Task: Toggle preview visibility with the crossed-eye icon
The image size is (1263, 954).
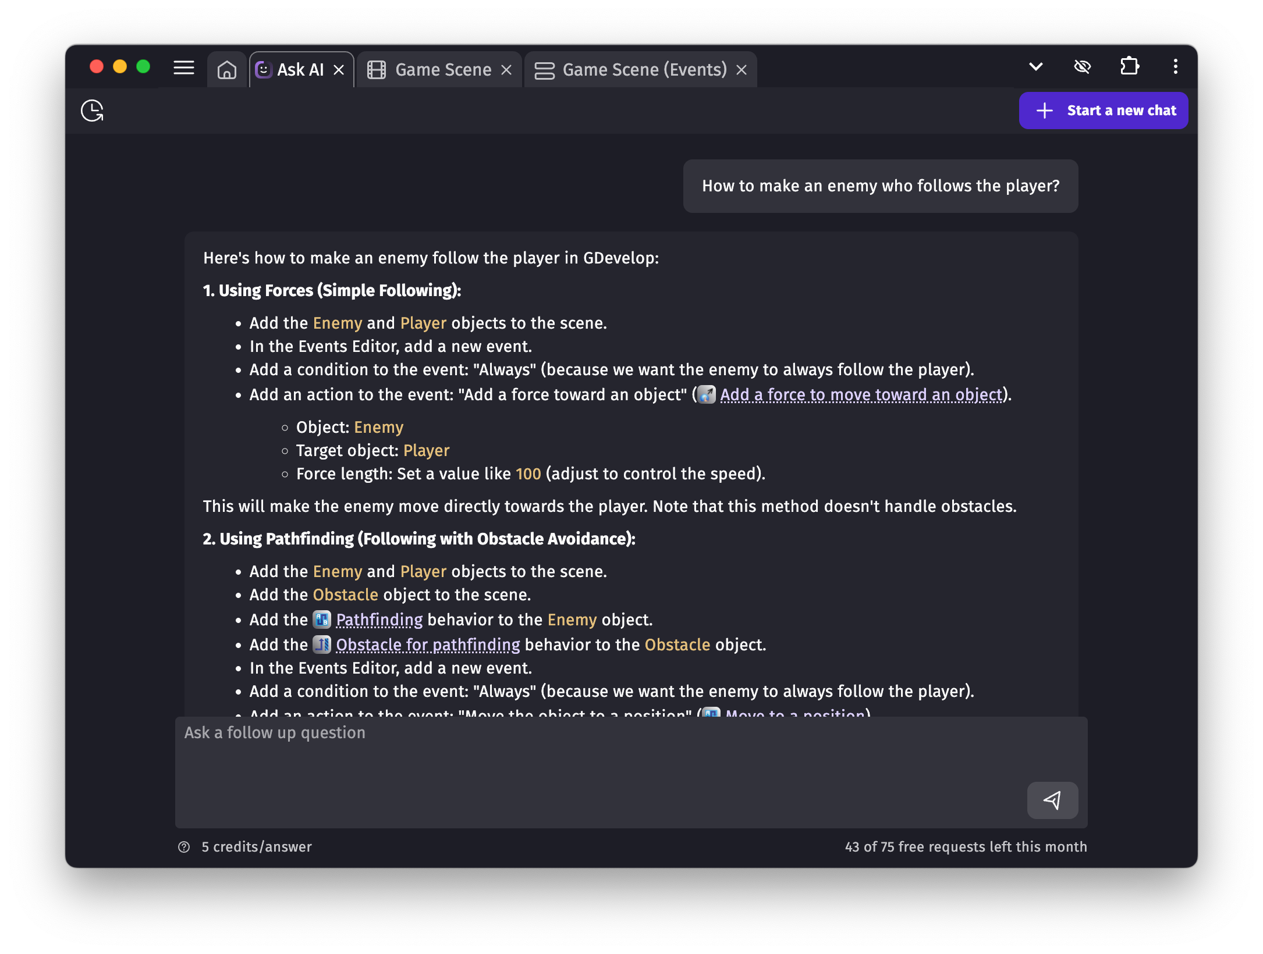Action: point(1083,66)
